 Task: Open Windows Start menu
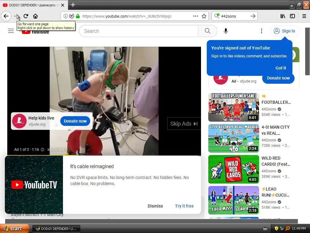click(14, 229)
